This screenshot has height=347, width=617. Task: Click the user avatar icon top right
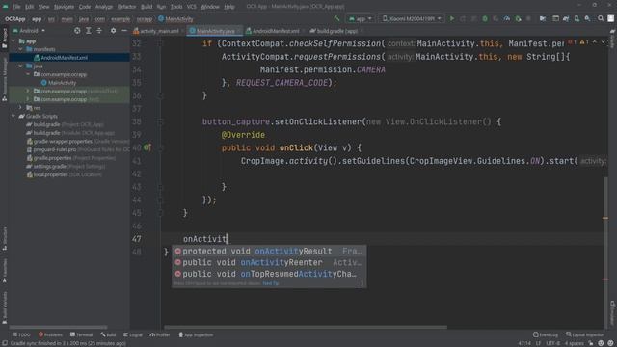click(x=610, y=18)
